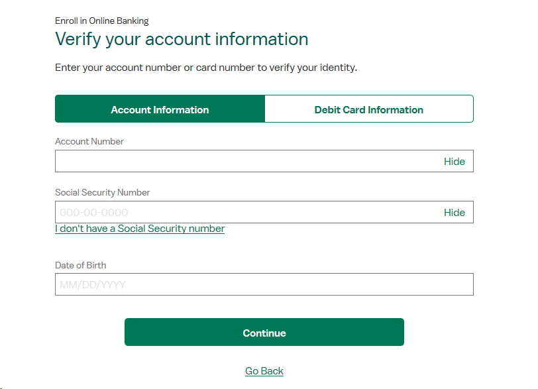The width and height of the screenshot is (538, 389).
Task: Select the 'Social Security Number' field label
Action: click(102, 192)
